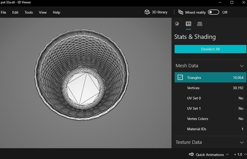This screenshot has width=247, height=159.
Task: Click the Quick Animations cube icon
Action: pyautogui.click(x=191, y=154)
